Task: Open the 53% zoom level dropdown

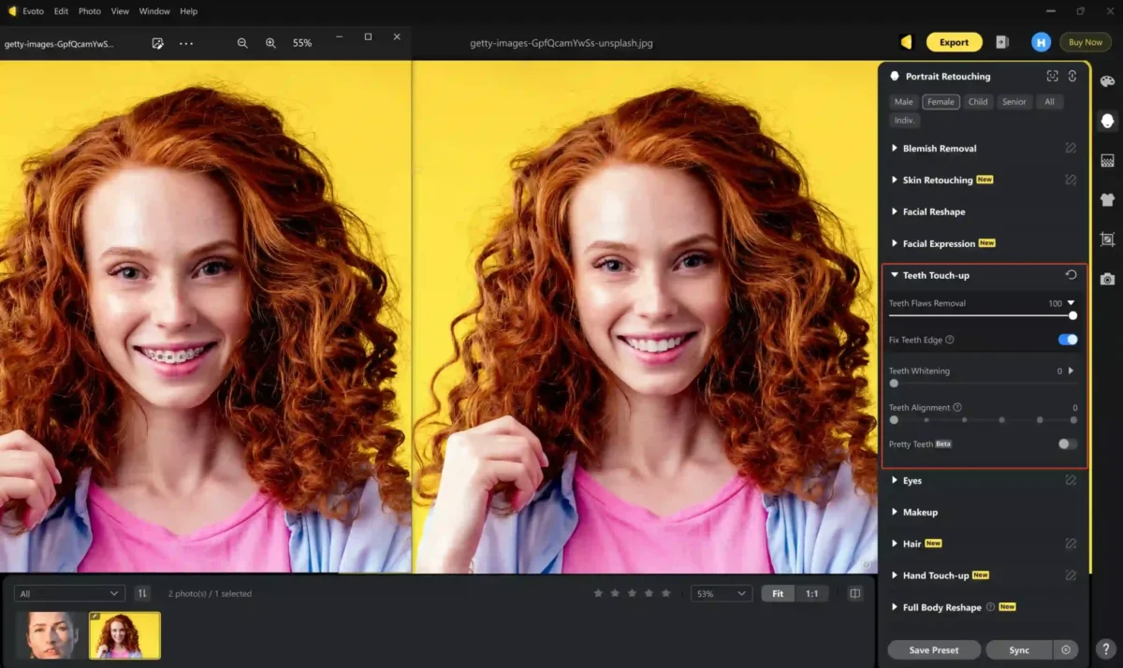Action: 722,593
